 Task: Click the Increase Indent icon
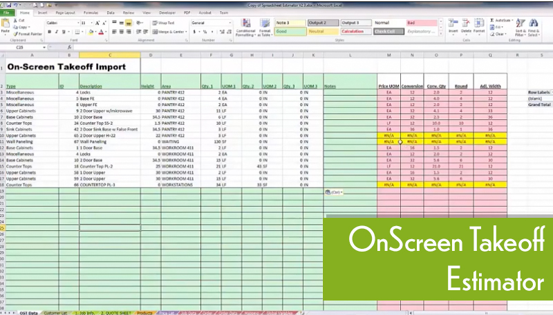[x=145, y=32]
